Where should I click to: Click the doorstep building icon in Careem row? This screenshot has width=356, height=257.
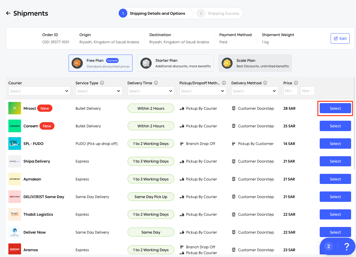(x=234, y=126)
